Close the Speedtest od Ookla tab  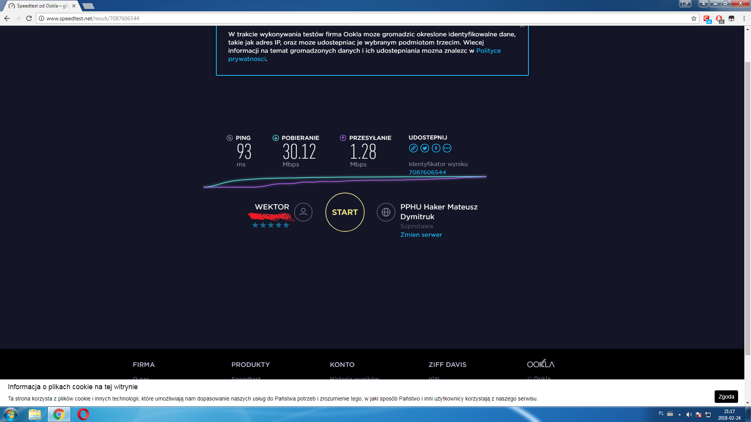74,6
